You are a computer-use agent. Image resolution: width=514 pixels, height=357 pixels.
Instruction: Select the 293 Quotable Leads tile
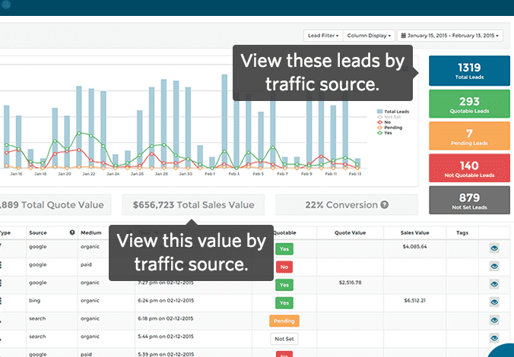click(468, 105)
